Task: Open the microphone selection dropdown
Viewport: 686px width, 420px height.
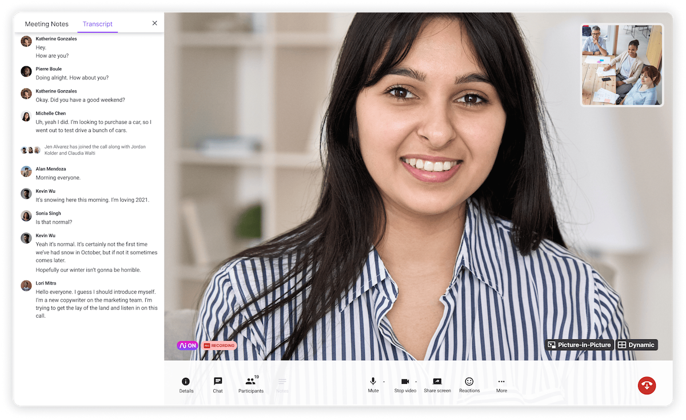Action: click(x=384, y=381)
